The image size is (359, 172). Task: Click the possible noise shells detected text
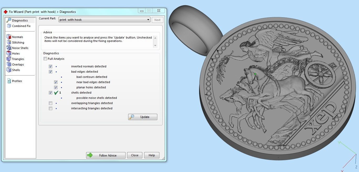97,98
